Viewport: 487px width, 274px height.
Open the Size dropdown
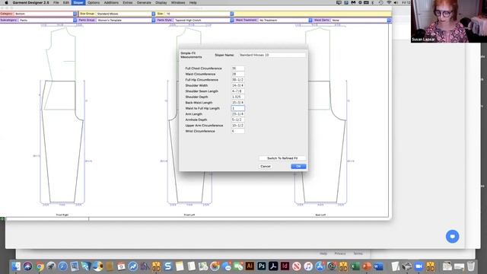(x=231, y=14)
